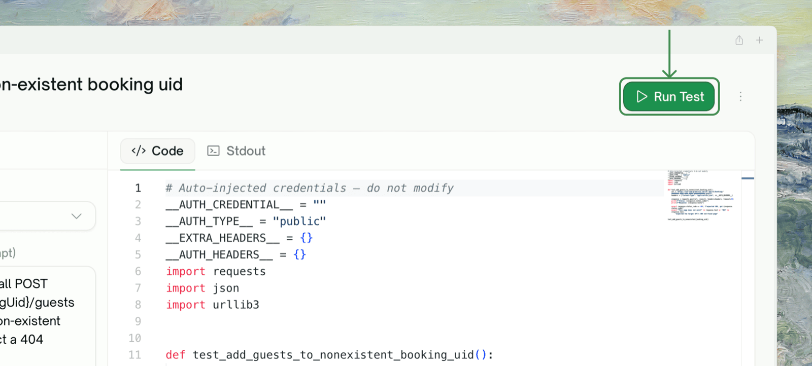Click the share icon in the title bar
812x366 pixels.
click(739, 40)
